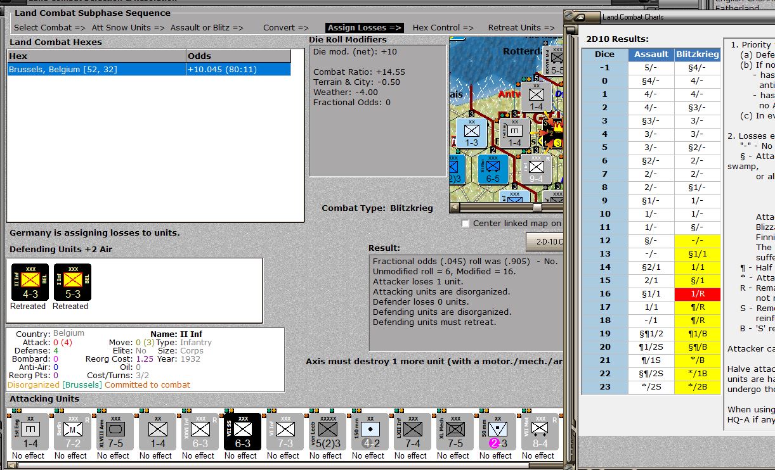This screenshot has width=775, height=470.
Task: Select the XLVIII Arm 7-5 unit
Action: pyautogui.click(x=115, y=432)
